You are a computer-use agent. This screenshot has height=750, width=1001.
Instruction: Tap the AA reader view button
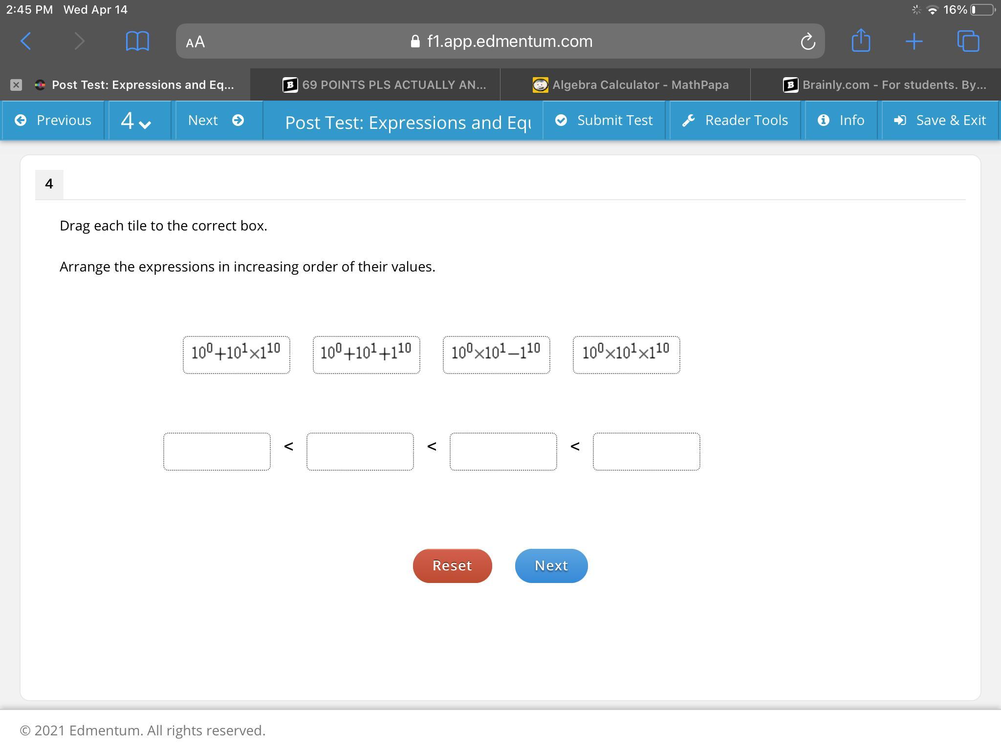(196, 42)
